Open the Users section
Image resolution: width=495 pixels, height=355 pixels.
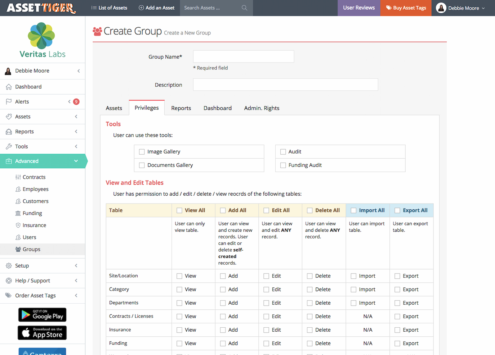coord(18,237)
